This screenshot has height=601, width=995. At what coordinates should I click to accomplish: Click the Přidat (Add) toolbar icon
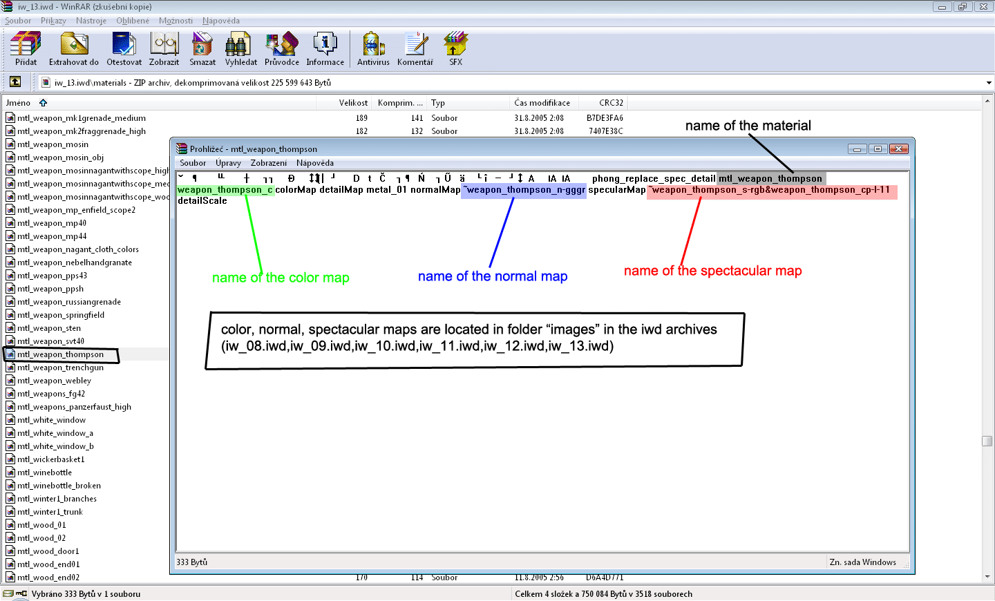point(26,44)
